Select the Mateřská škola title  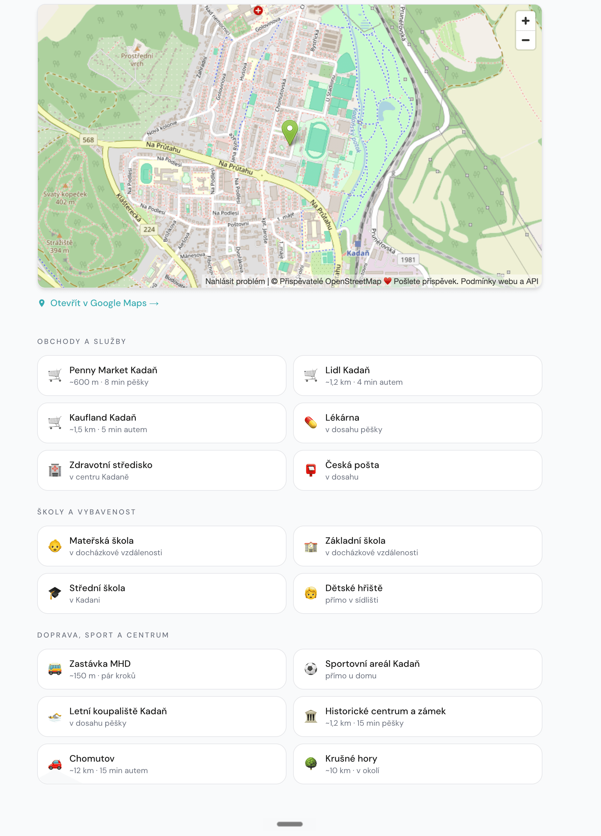click(x=101, y=541)
